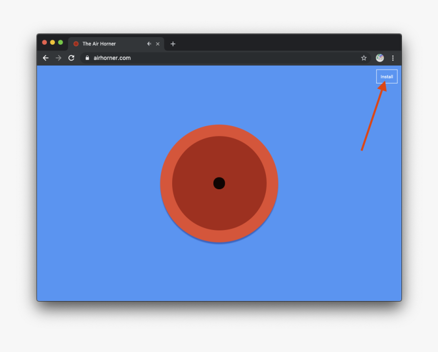438x352 pixels.
Task: Click the yellow minimize window button
Action: tap(52, 42)
